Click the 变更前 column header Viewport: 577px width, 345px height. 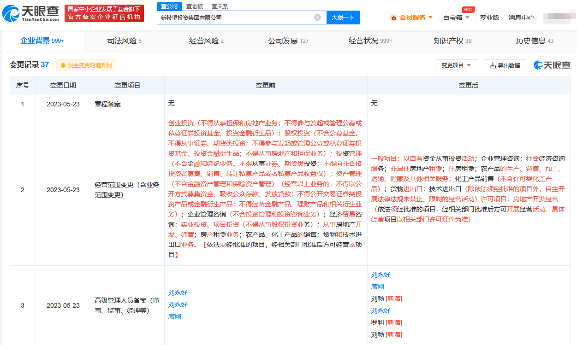(266, 85)
